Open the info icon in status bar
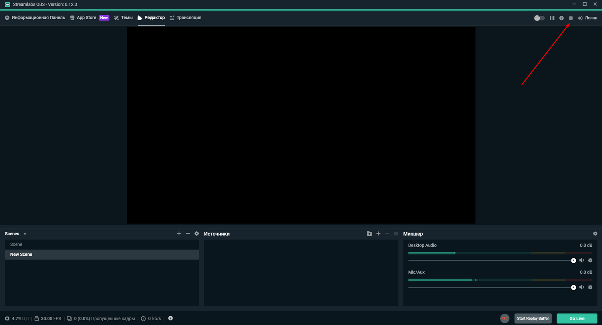The width and height of the screenshot is (602, 325). [x=171, y=318]
